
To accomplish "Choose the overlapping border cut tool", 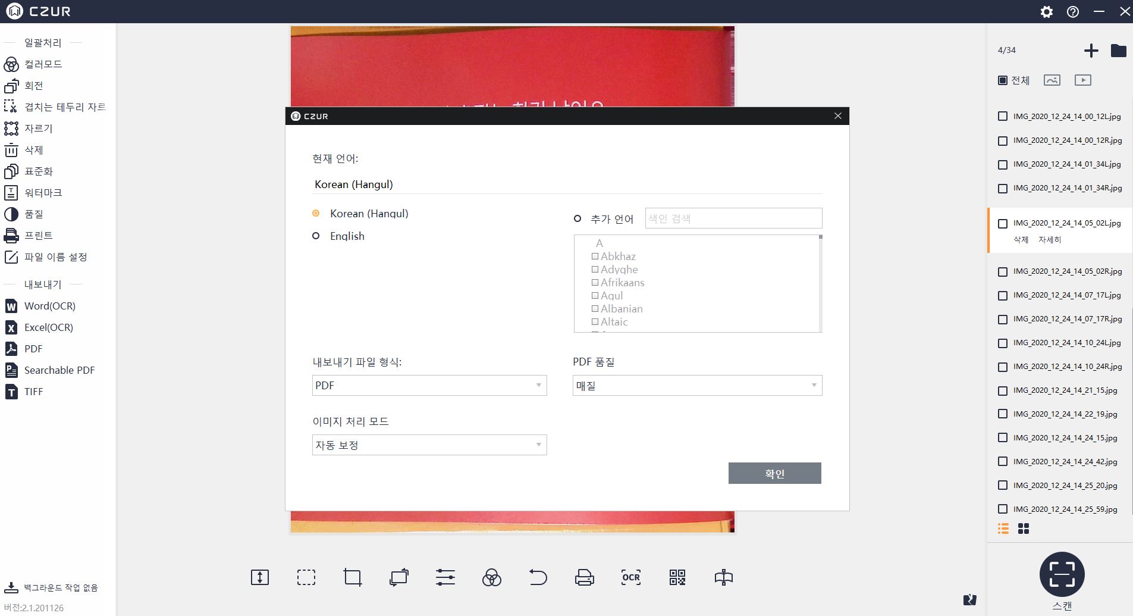I will point(55,107).
